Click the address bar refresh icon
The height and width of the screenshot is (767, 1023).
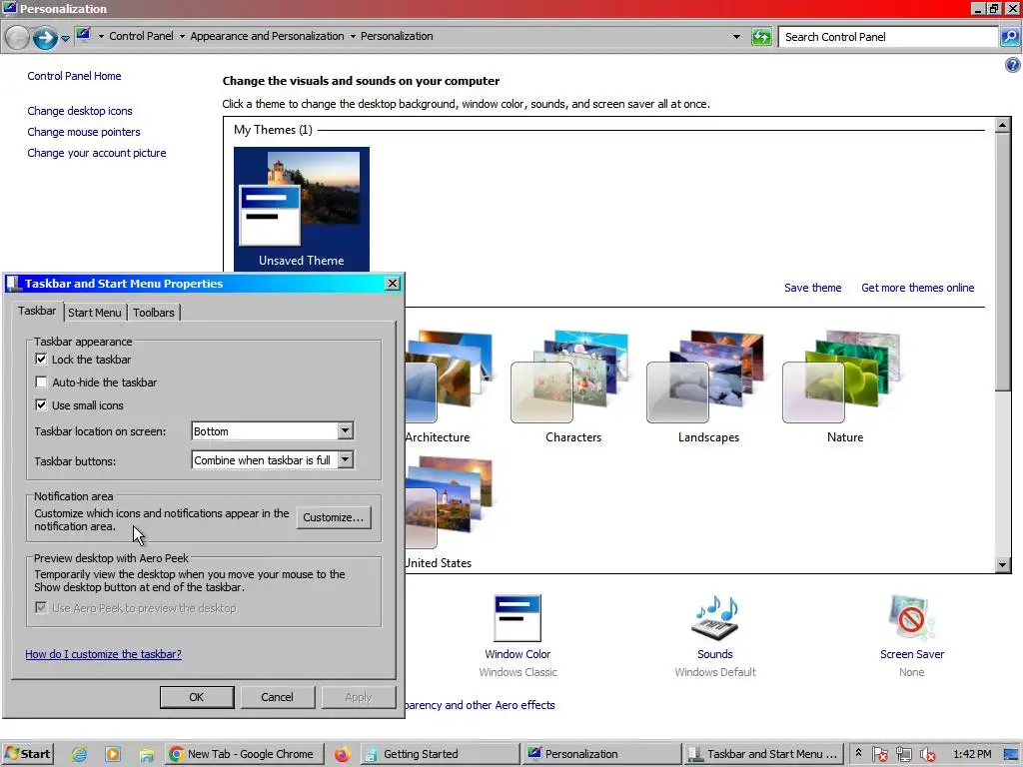pyautogui.click(x=761, y=37)
